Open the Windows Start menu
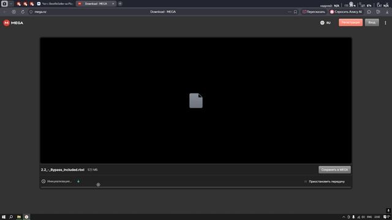The height and width of the screenshot is (220, 392). click(4, 217)
